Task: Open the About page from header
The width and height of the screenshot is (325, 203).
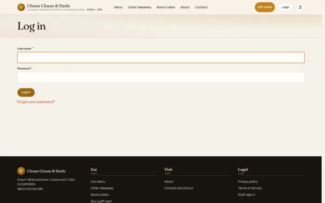Action: (185, 7)
